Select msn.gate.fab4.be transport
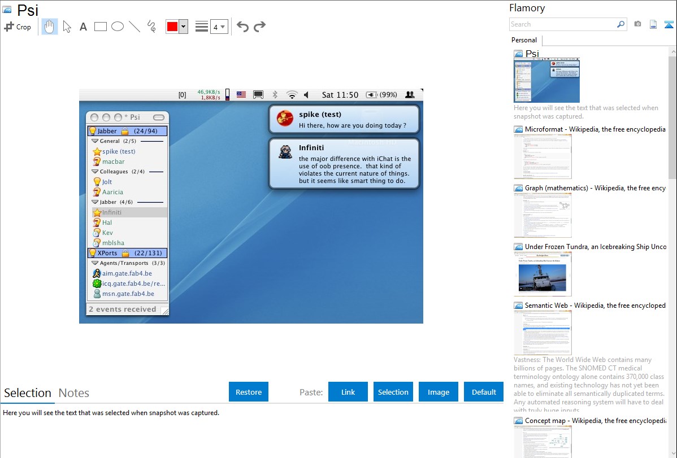This screenshot has height=458, width=677. [x=128, y=294]
